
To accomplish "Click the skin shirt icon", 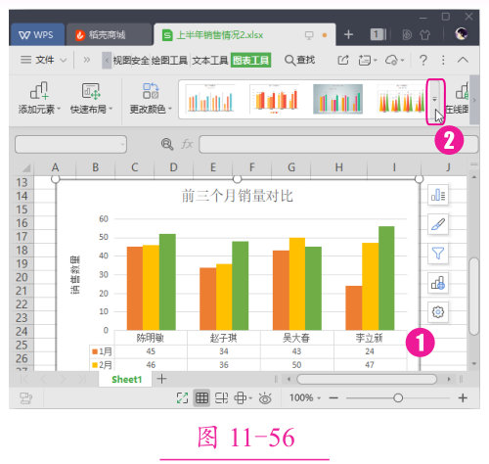I will 424,34.
